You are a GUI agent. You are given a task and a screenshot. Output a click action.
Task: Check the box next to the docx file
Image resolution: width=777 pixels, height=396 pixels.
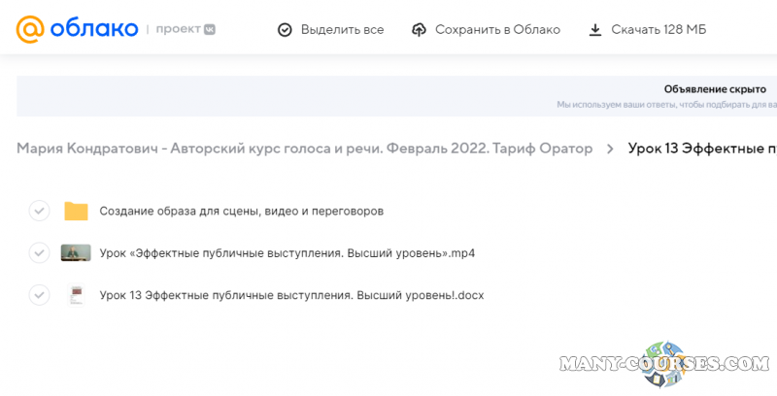click(39, 295)
